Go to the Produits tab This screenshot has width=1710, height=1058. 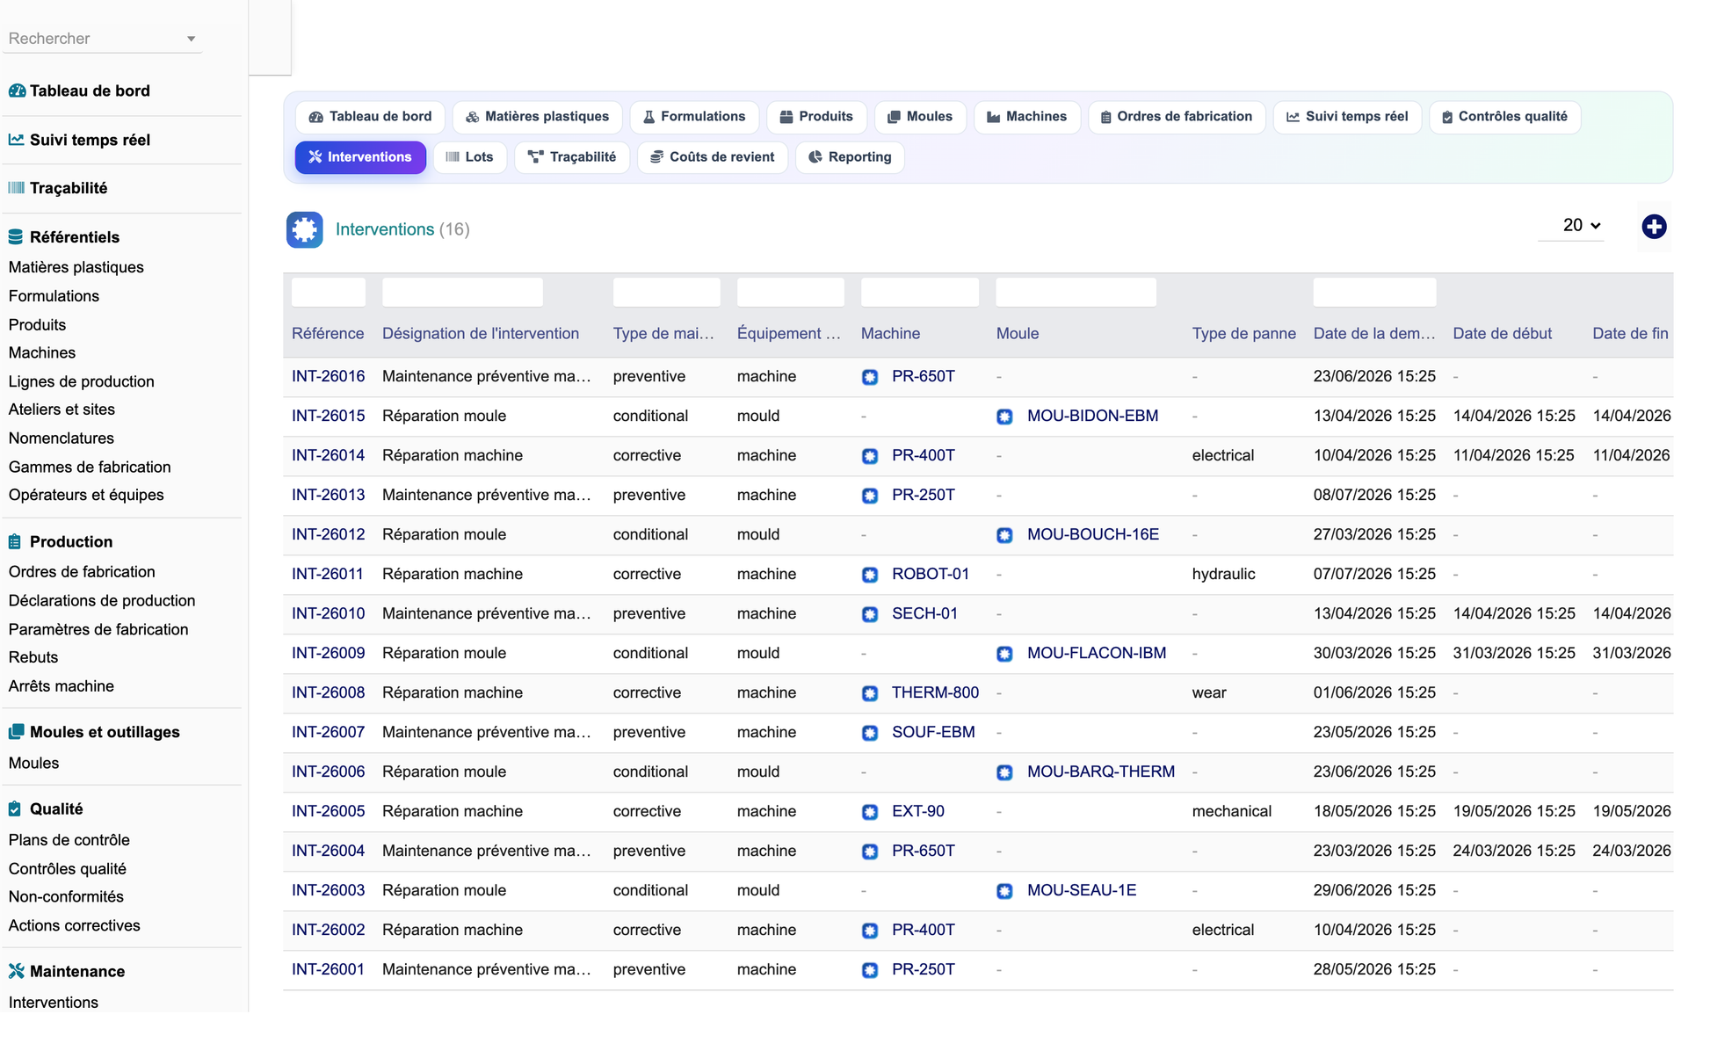[x=816, y=117]
